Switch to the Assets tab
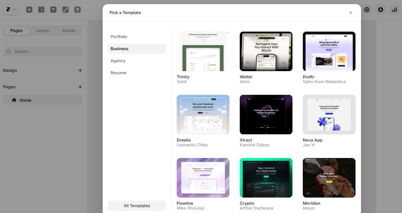Viewport: 402px width, 213px height. pos(69,30)
